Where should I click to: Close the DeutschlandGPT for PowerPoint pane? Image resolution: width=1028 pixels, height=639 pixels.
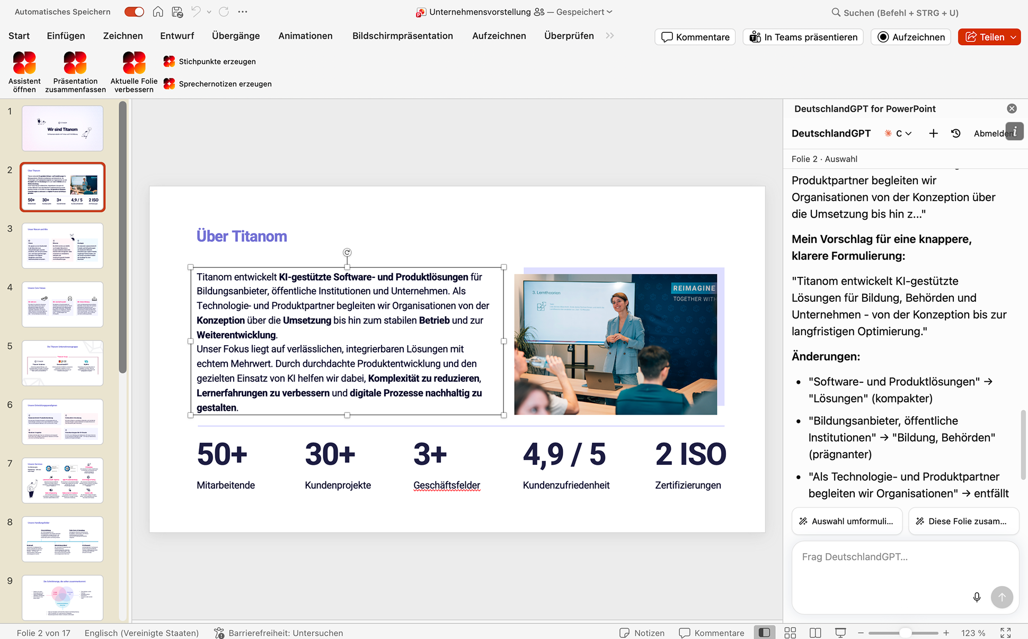click(1012, 109)
